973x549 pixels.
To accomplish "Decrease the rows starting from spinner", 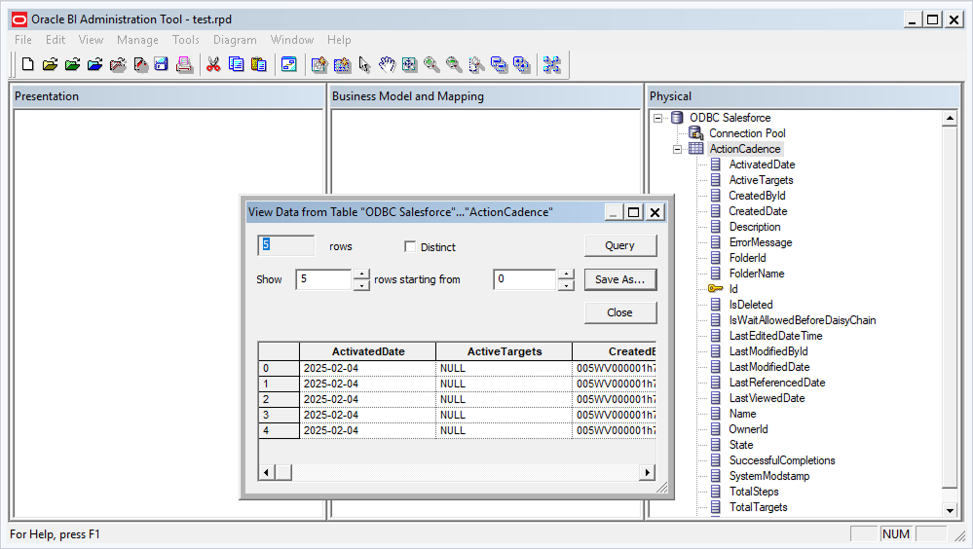I will click(x=566, y=285).
